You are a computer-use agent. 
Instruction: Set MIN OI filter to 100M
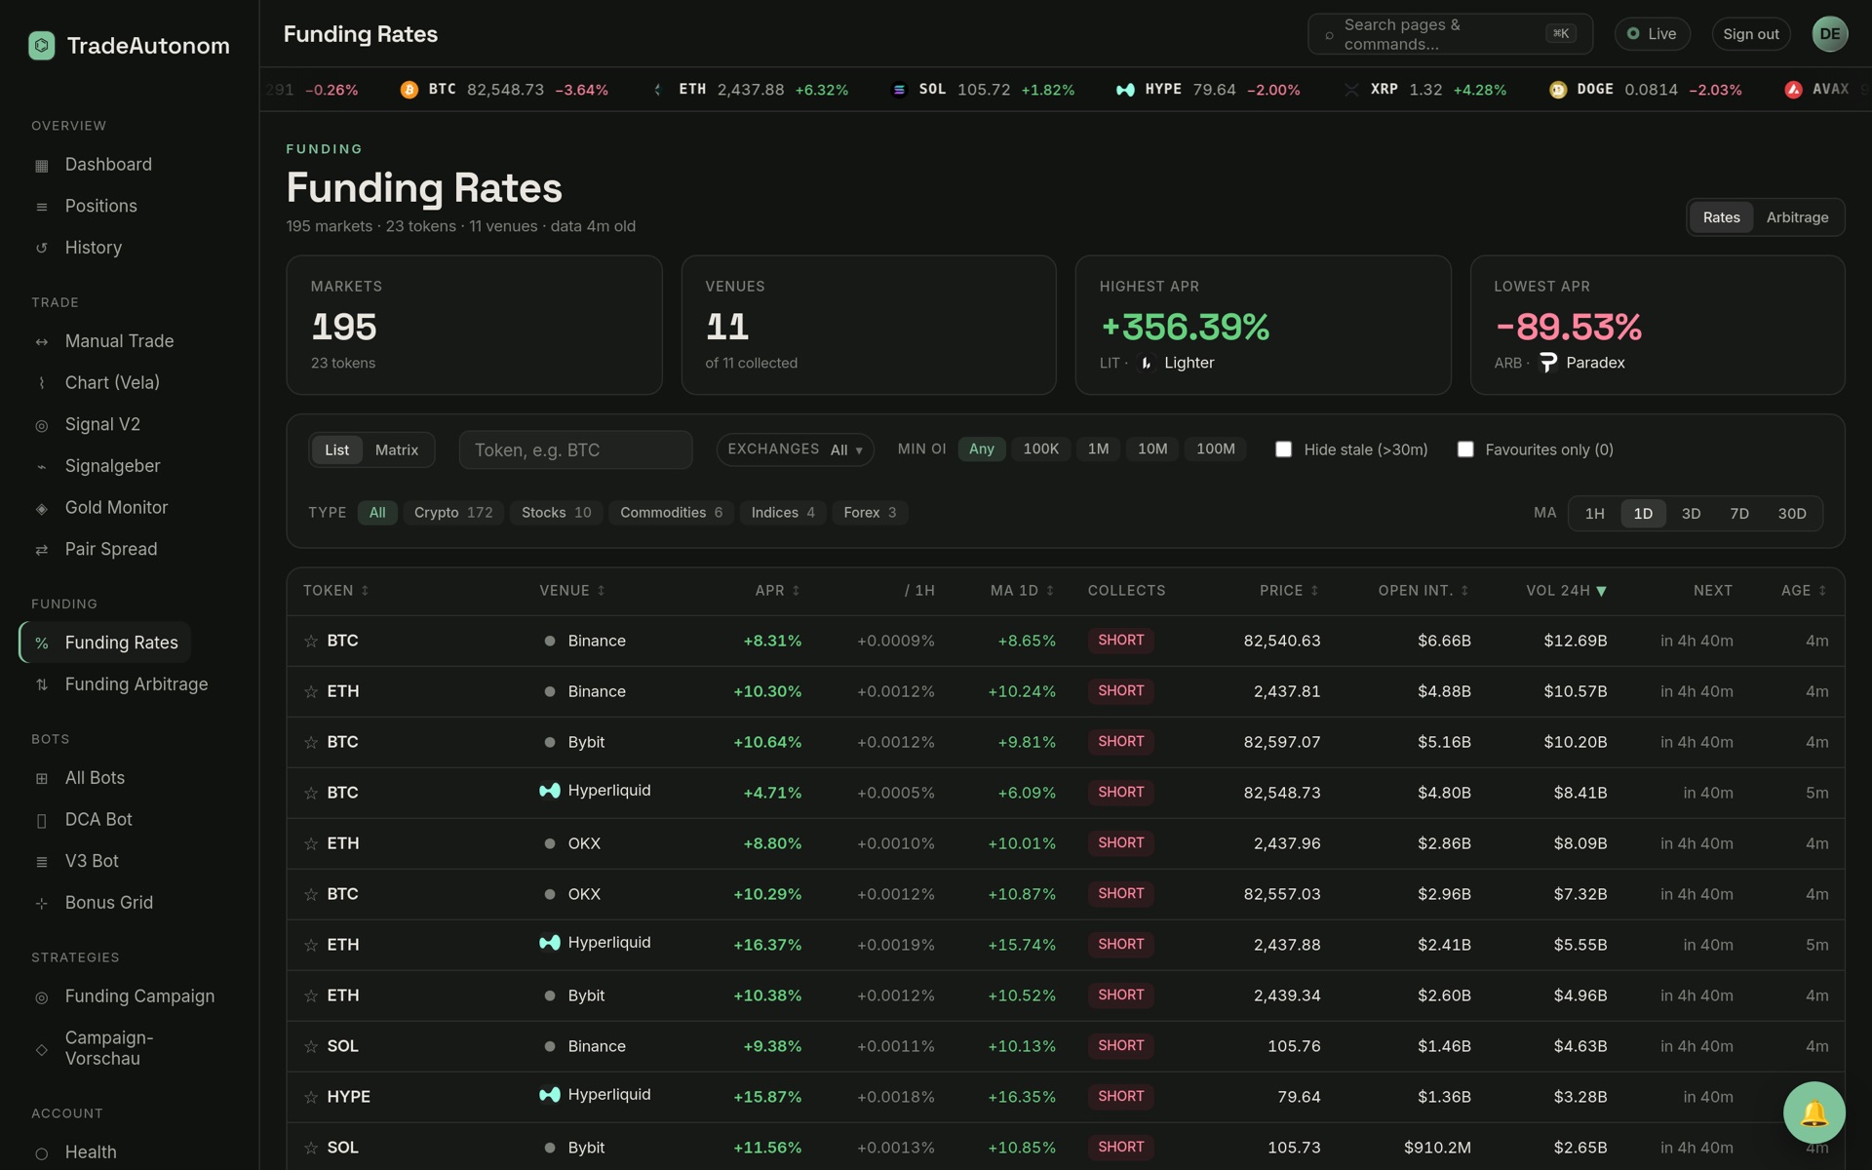[1216, 448]
